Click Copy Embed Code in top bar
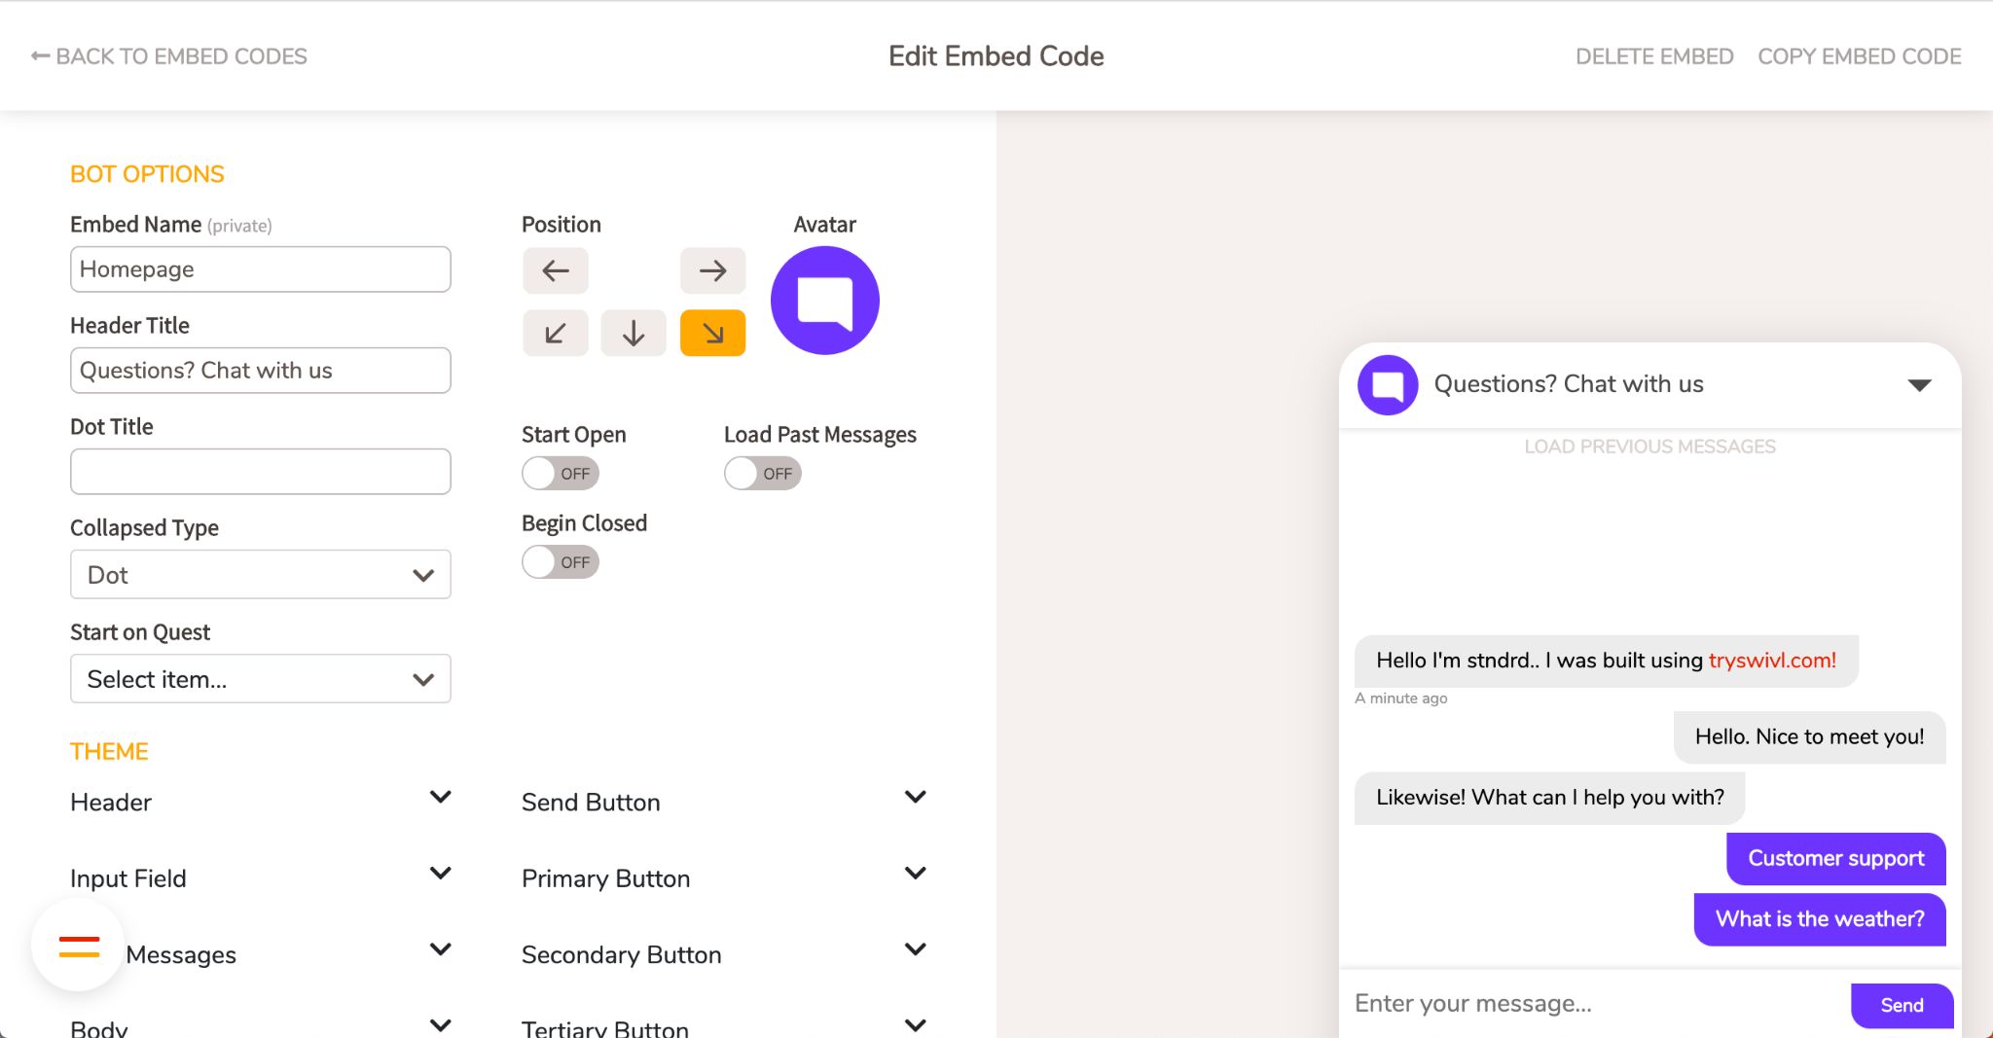Viewport: 1993px width, 1038px height. [x=1859, y=56]
